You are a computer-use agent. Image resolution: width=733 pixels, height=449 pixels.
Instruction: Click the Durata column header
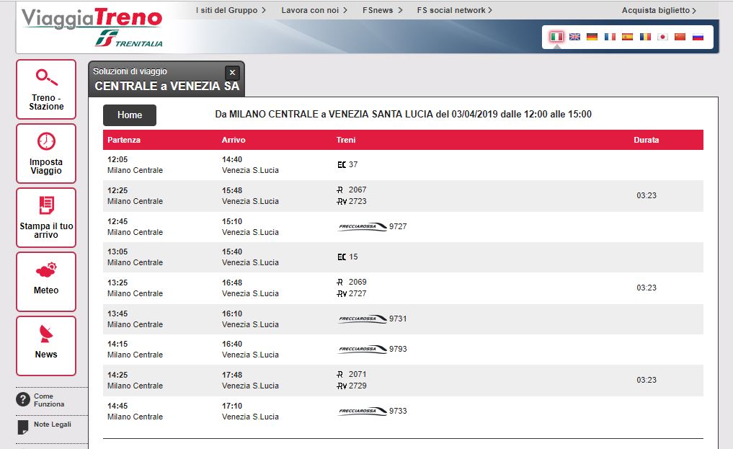pos(646,140)
